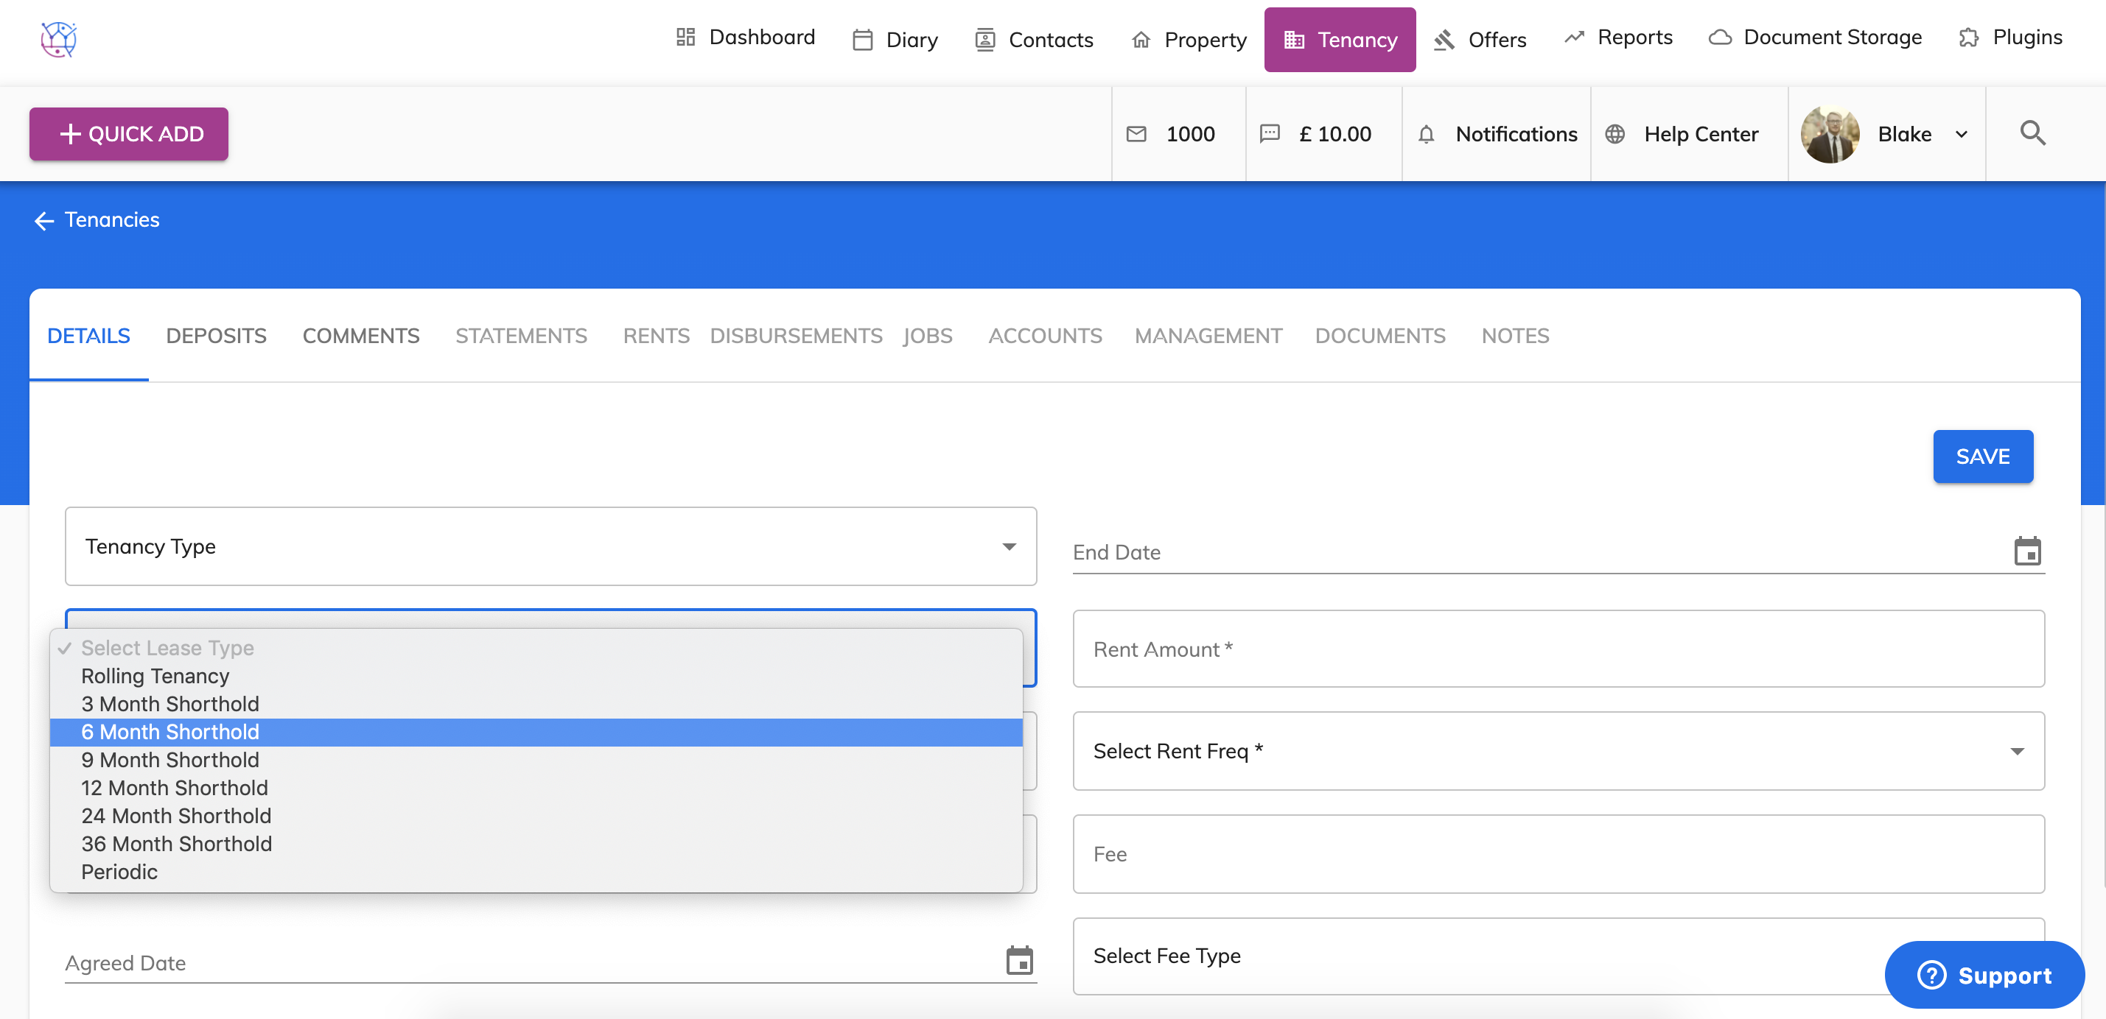
Task: Choose Rolling Tenancy from list
Action: pyautogui.click(x=155, y=676)
